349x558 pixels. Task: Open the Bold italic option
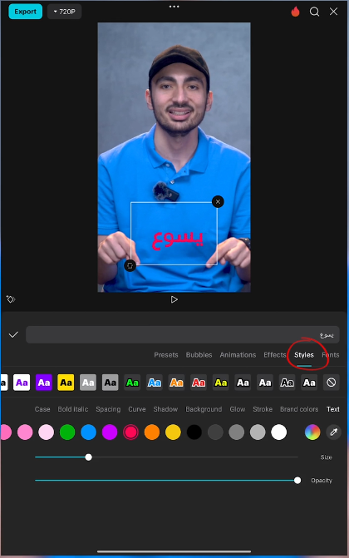coord(73,409)
